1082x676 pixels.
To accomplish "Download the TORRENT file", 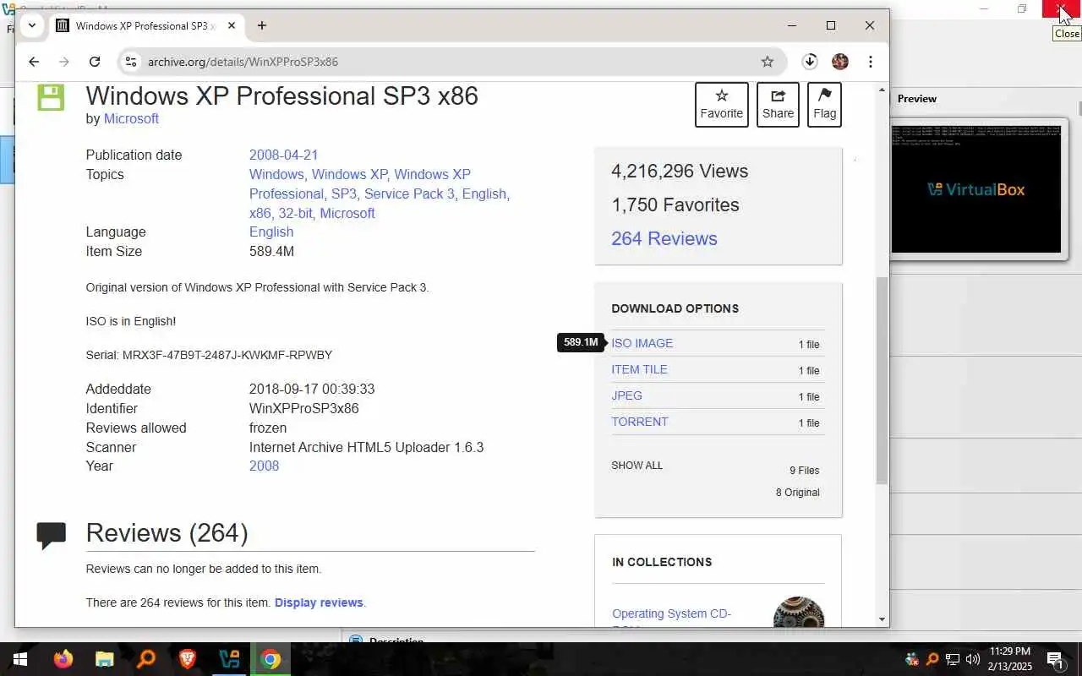I will click(x=639, y=422).
